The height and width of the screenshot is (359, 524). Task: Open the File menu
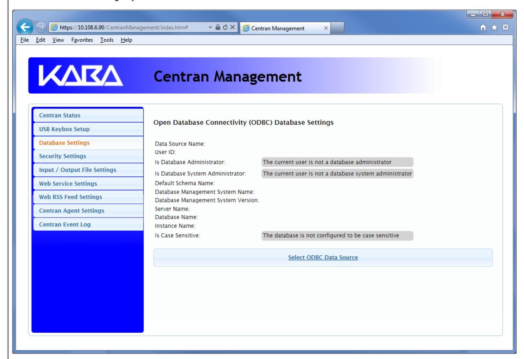click(x=25, y=40)
